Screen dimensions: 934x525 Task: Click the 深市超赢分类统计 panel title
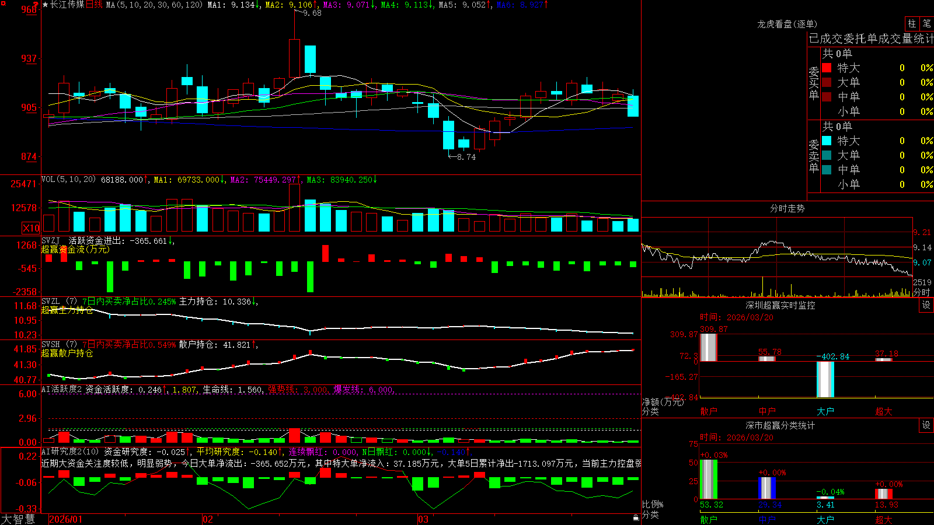(780, 425)
